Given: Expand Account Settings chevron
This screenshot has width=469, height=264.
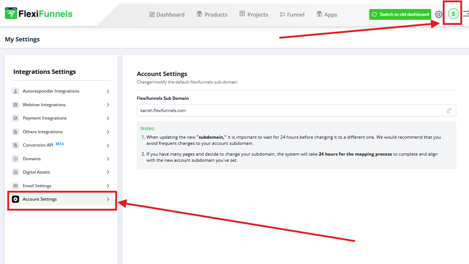Looking at the screenshot, I should 108,199.
